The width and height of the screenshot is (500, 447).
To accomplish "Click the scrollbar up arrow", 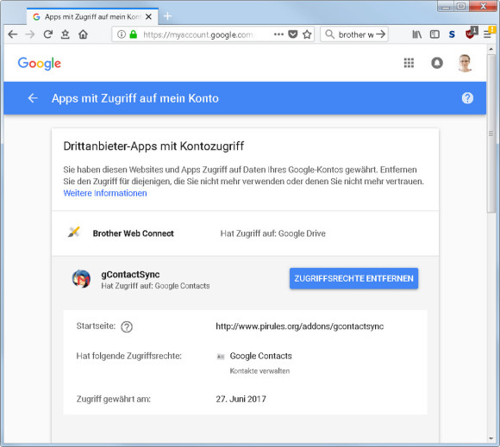I will coord(491,49).
